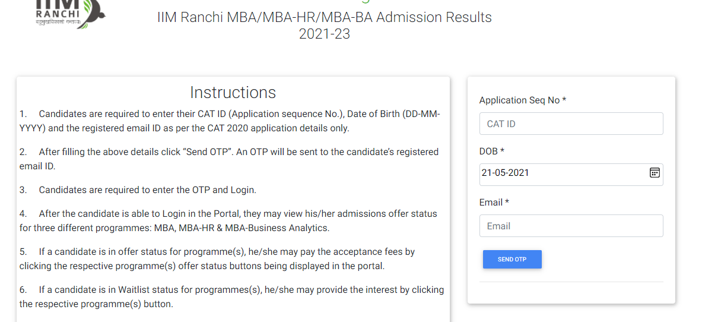The image size is (702, 322).
Task: Select the Email input field
Action: tap(571, 226)
